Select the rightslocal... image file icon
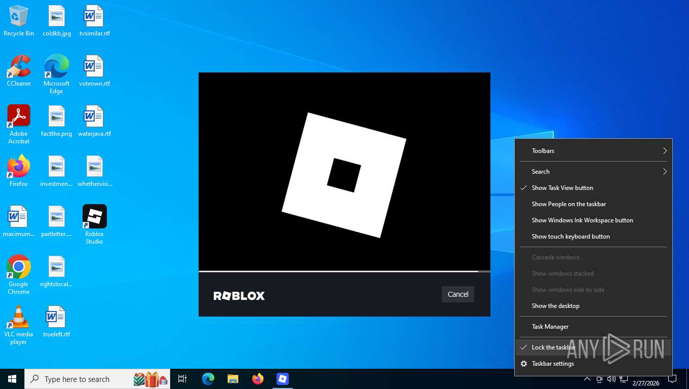Image resolution: width=689 pixels, height=389 pixels. click(57, 271)
